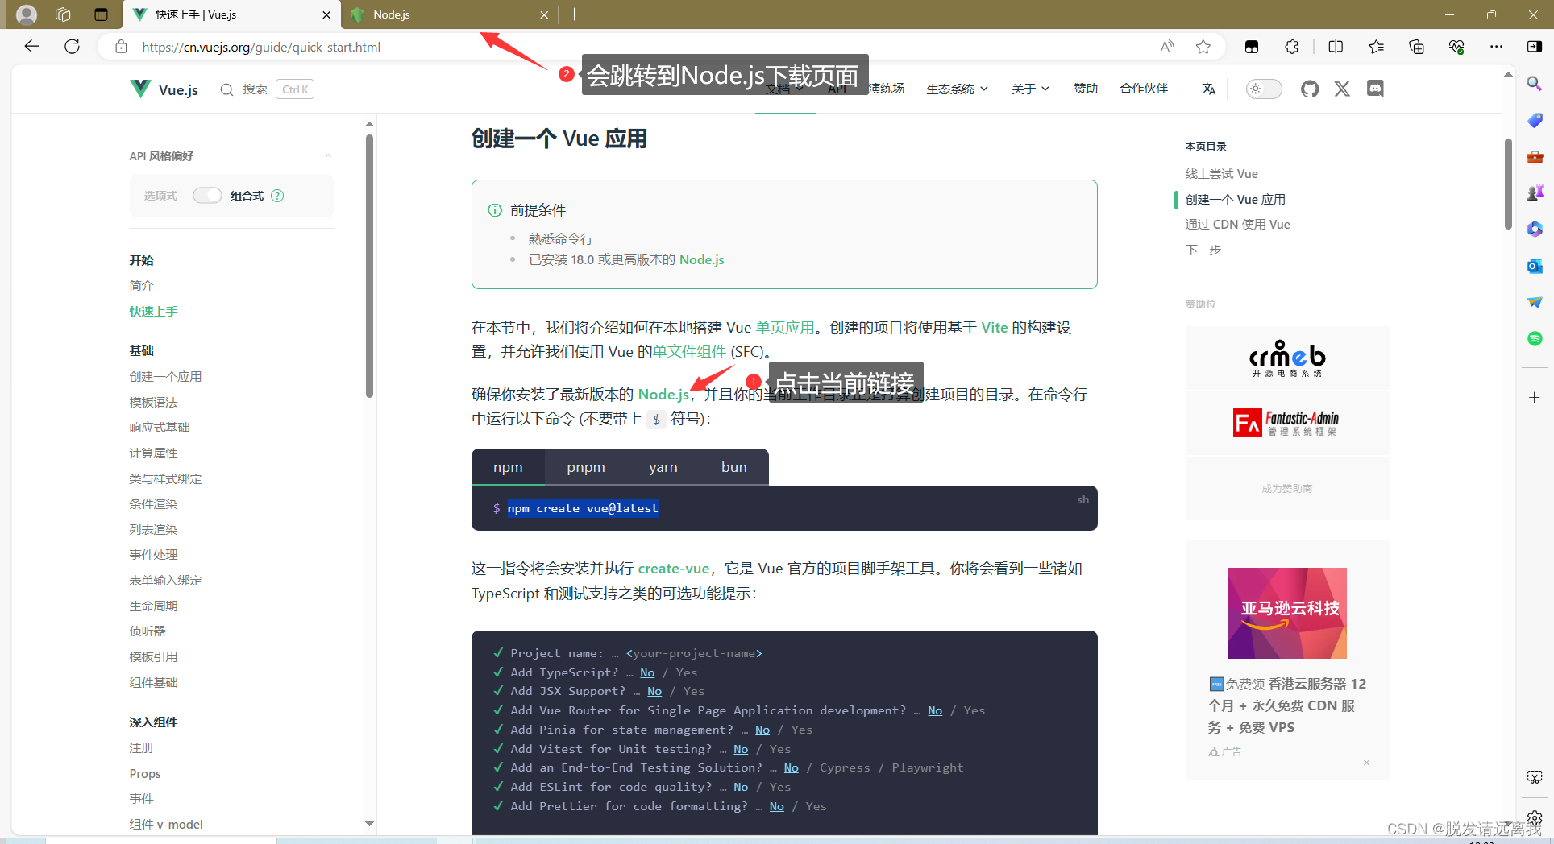This screenshot has height=844, width=1554.
Task: Collapse the API 风格偏好 section chevron
Action: pyautogui.click(x=328, y=156)
